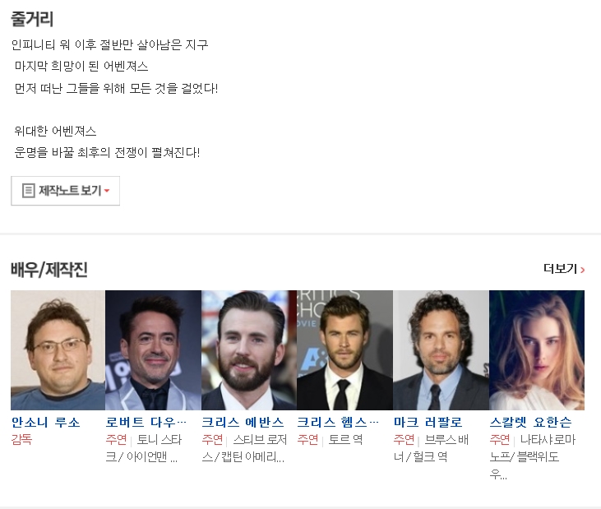Click the 줄거리 section heading
This screenshot has width=601, height=509.
coord(32,19)
